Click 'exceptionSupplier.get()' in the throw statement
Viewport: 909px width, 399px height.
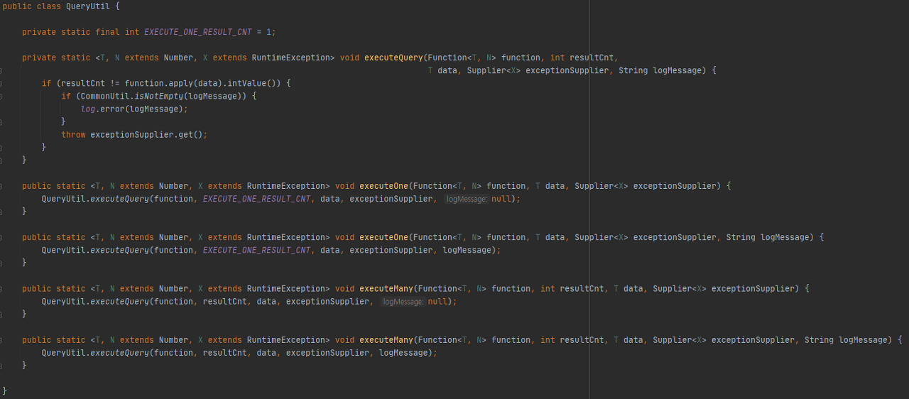[x=146, y=134]
